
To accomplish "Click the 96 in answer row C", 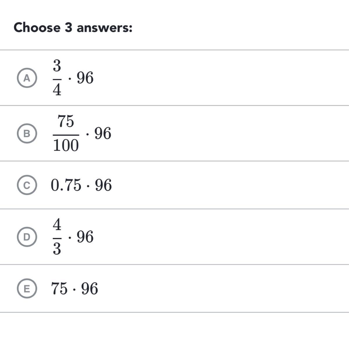I will click(x=103, y=185).
